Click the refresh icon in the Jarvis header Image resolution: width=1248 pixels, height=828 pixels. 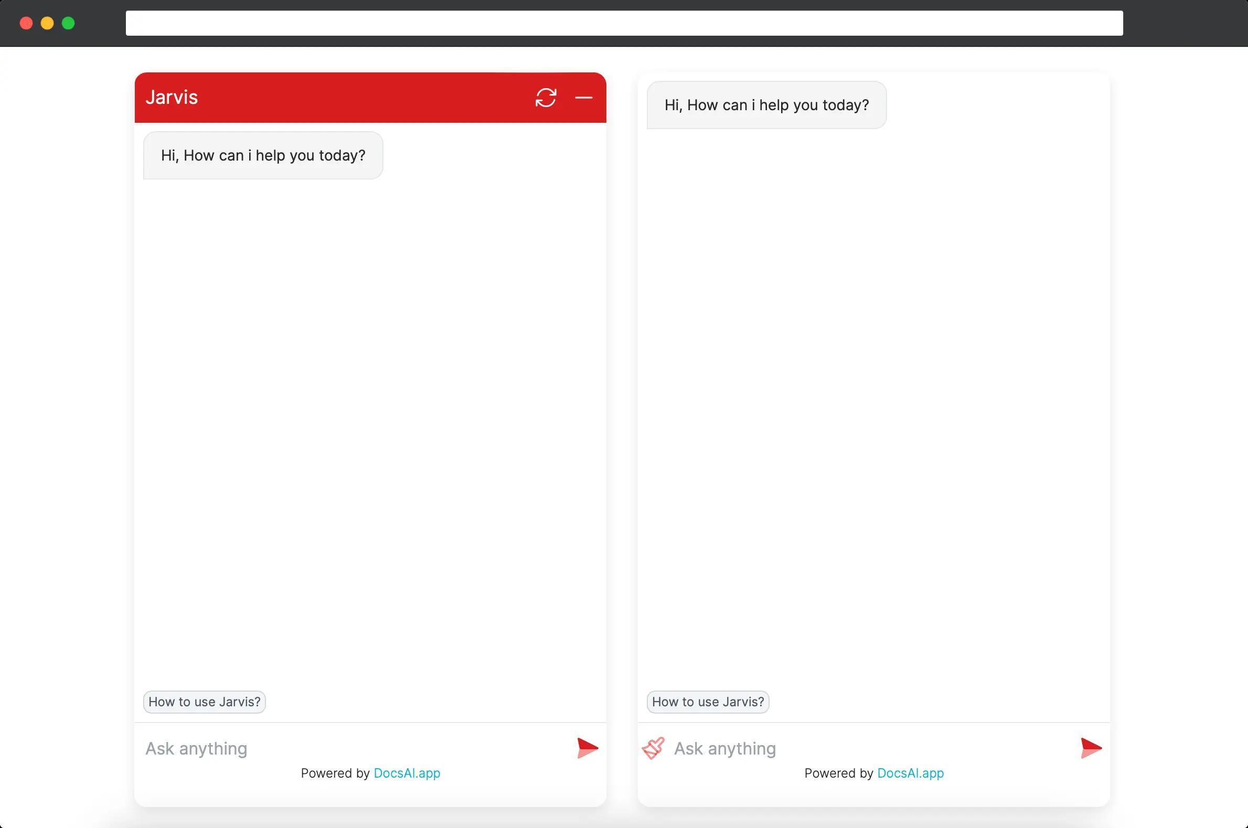[546, 98]
